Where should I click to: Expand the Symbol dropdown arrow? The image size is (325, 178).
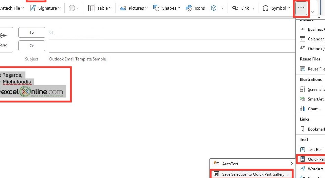(x=289, y=8)
